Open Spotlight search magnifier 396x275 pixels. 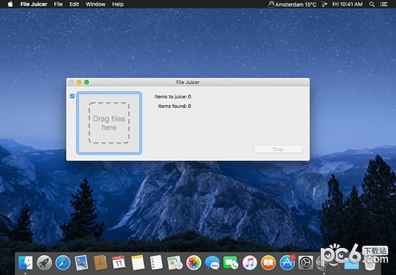click(x=372, y=5)
